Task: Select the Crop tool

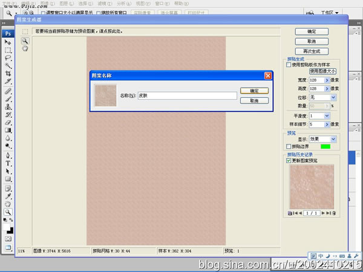Action: click(8, 74)
